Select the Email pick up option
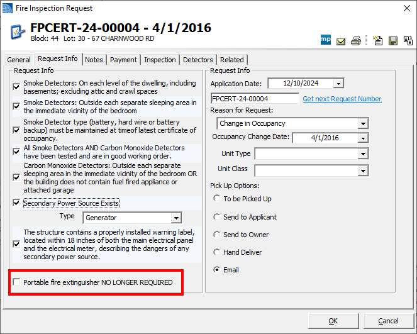Screen dimensions: 417x334 click(x=217, y=270)
